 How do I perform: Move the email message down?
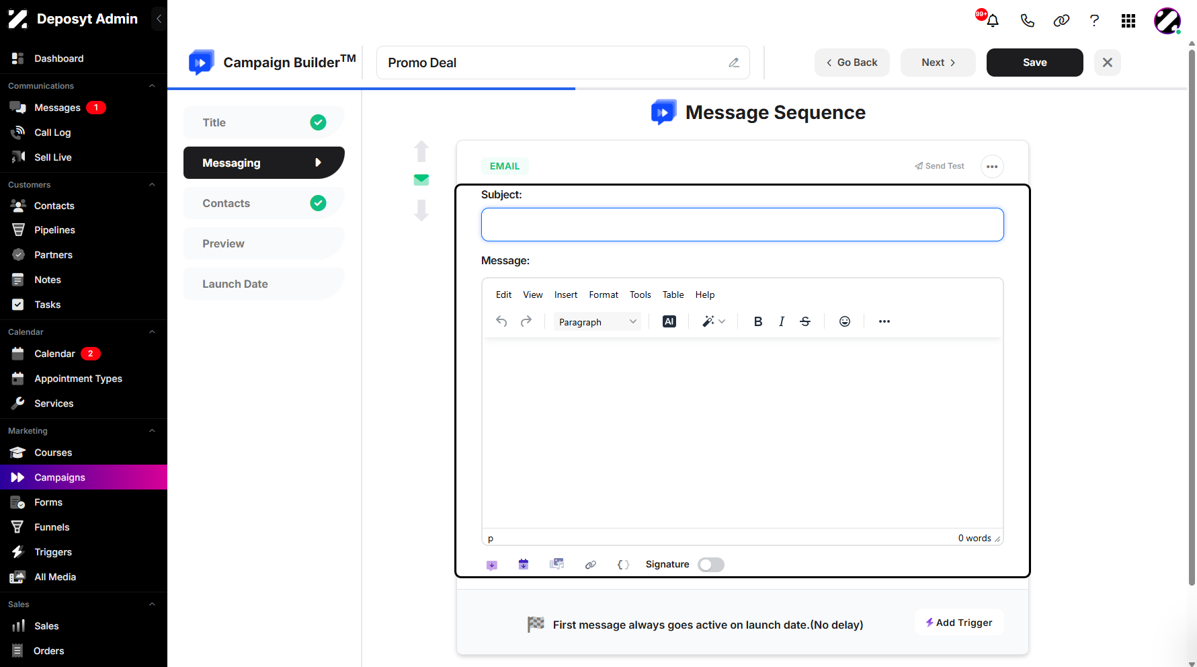[x=421, y=210]
